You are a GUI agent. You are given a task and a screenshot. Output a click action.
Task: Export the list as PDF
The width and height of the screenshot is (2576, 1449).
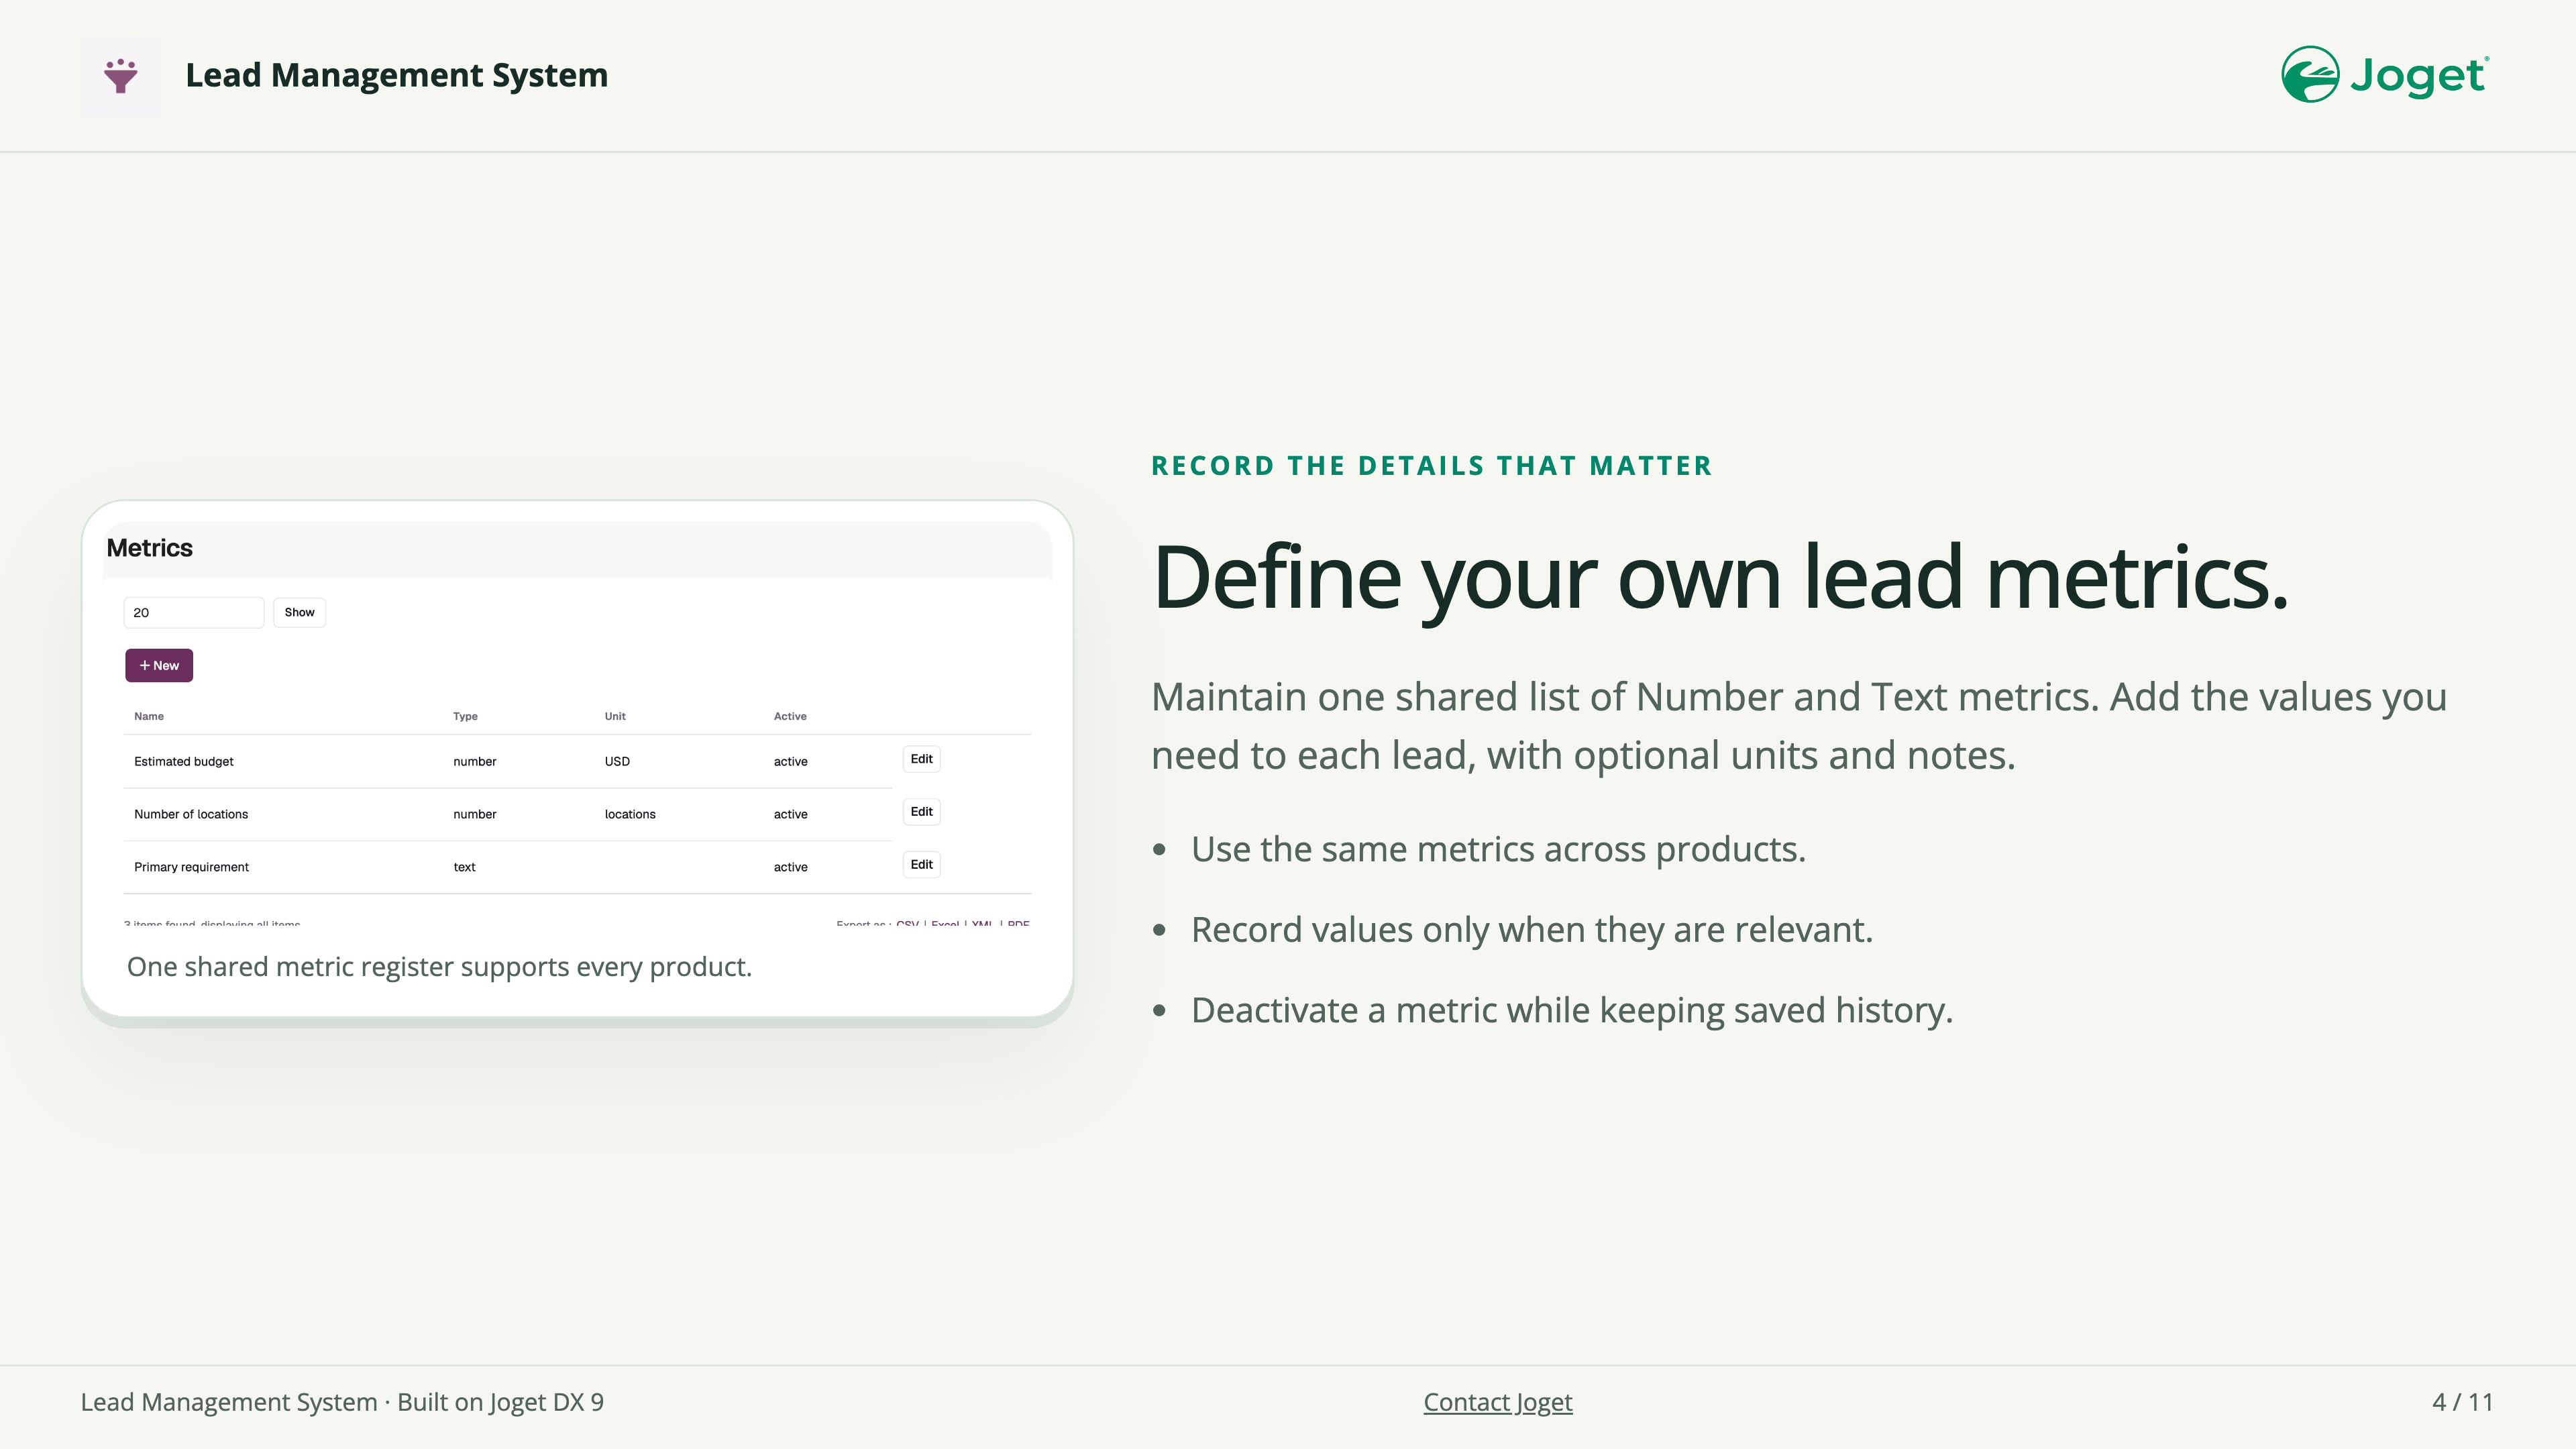pyautogui.click(x=1018, y=923)
